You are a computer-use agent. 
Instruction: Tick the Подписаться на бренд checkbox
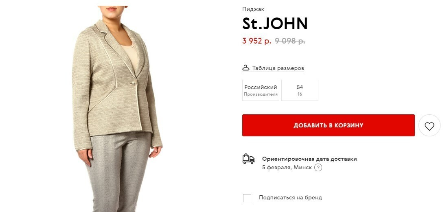click(x=247, y=198)
